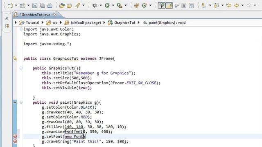
Task: Expand breadcrumb arrow before GraphicsTut
Action: tap(104, 22)
